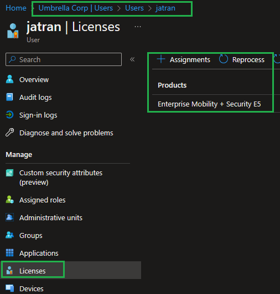The height and width of the screenshot is (294, 280).
Task: Open Audit logs
Action: coord(35,97)
